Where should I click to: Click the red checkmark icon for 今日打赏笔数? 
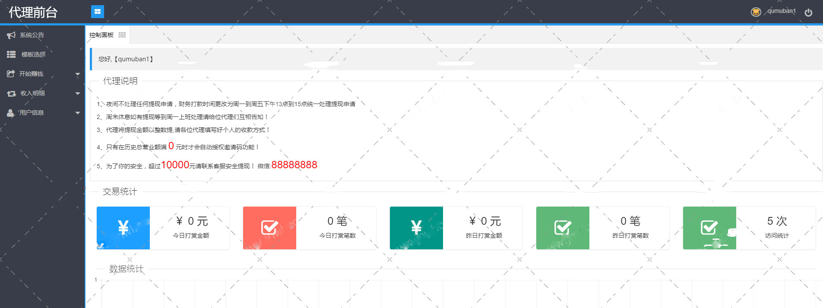tap(269, 228)
